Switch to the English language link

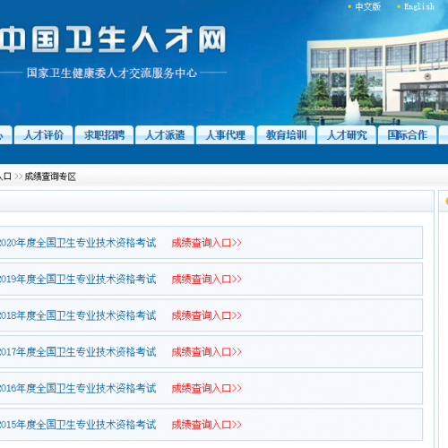pos(419,6)
